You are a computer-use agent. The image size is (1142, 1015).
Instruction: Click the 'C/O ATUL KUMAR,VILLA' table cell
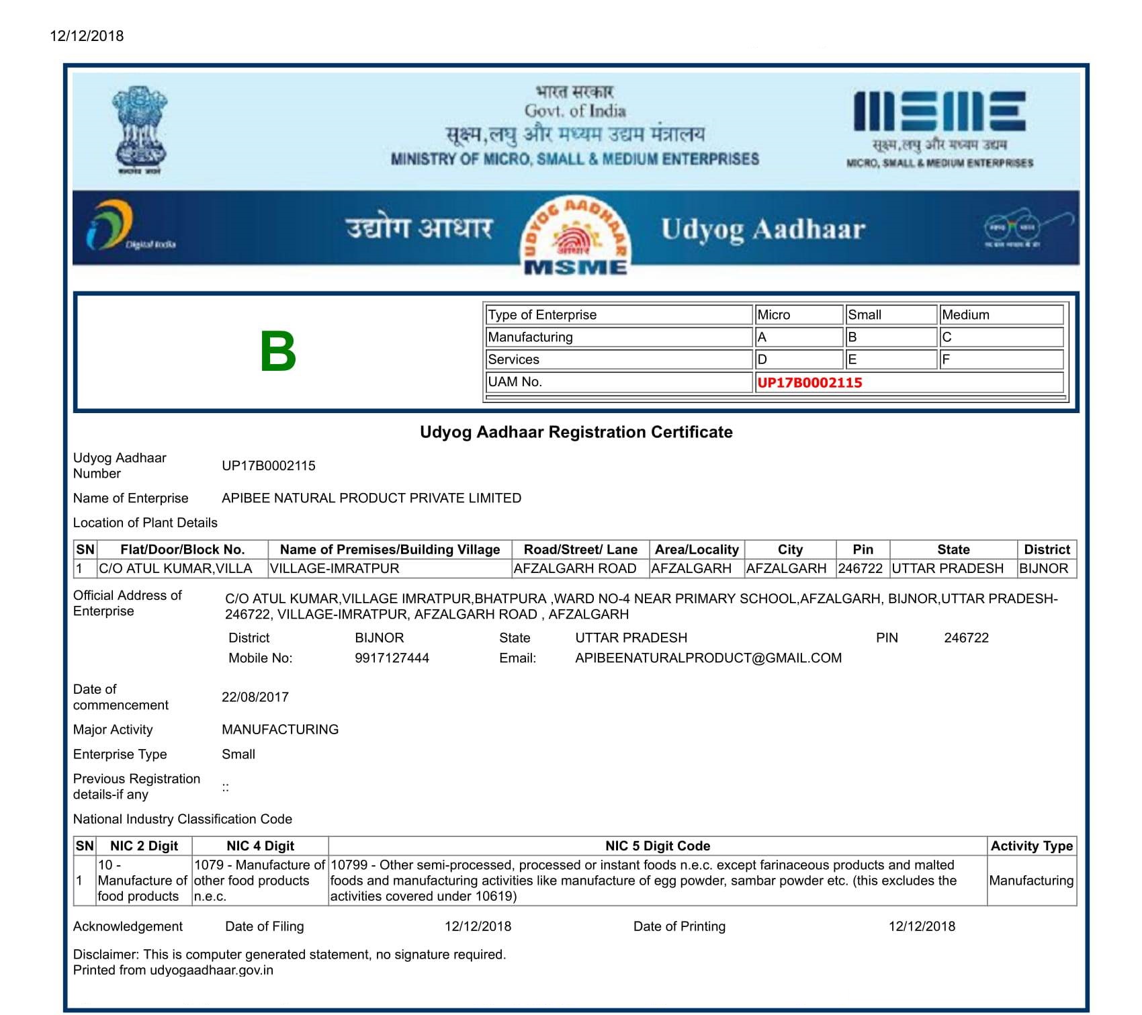click(x=183, y=568)
